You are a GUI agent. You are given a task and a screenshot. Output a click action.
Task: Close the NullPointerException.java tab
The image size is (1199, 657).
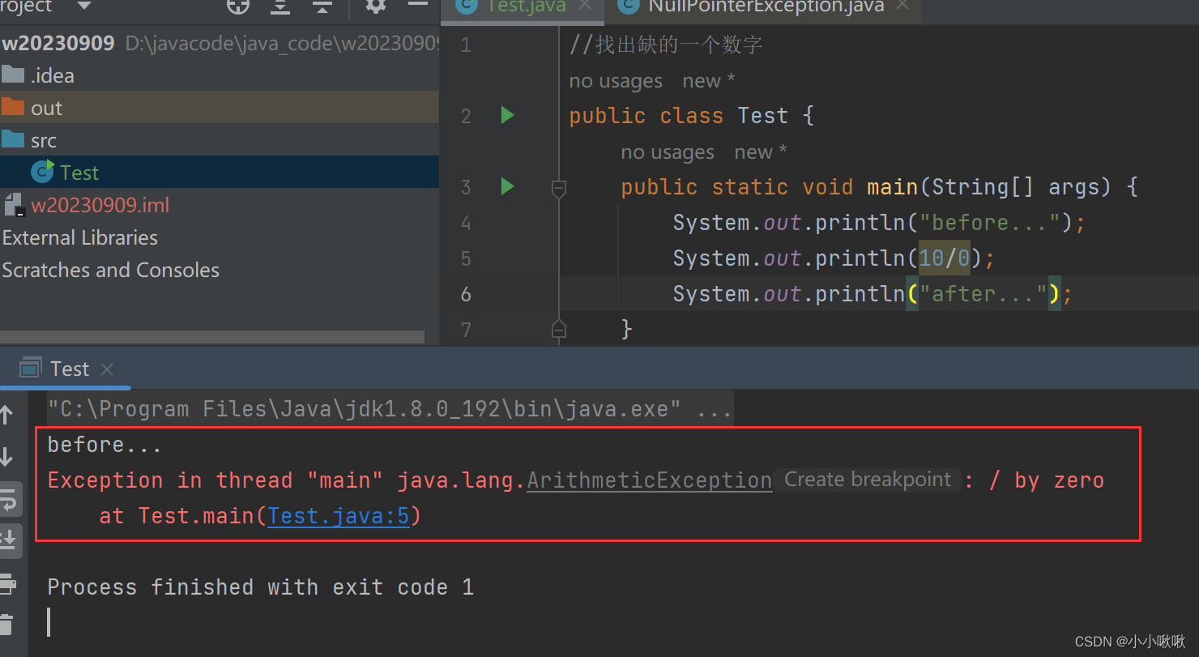click(x=904, y=6)
